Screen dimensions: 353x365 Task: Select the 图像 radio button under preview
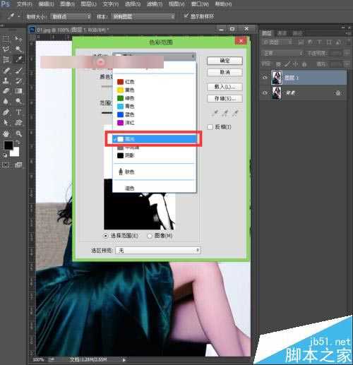pyautogui.click(x=150, y=236)
